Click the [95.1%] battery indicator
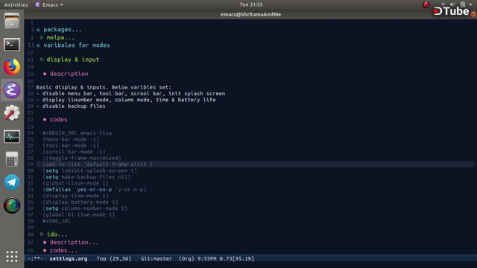The image size is (477, 268). [243, 258]
